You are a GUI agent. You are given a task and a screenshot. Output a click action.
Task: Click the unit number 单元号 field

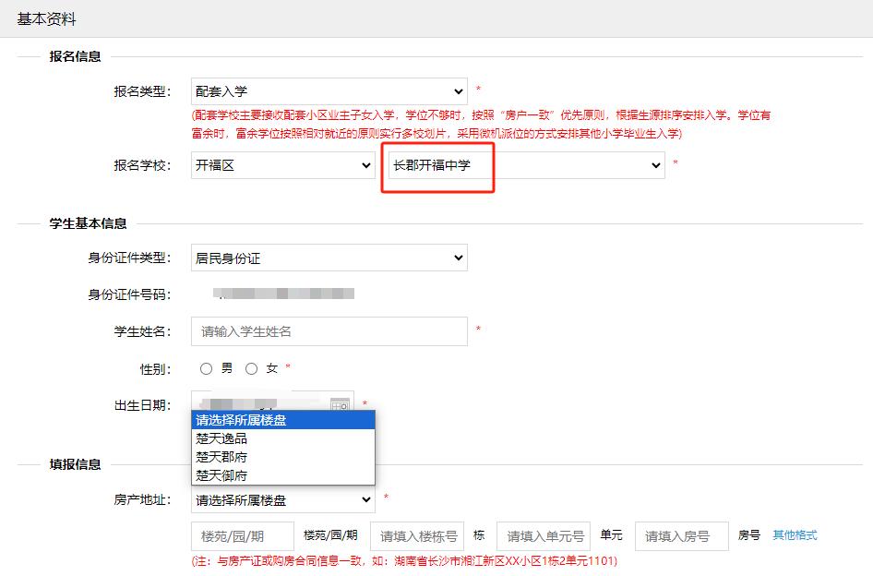tap(543, 536)
